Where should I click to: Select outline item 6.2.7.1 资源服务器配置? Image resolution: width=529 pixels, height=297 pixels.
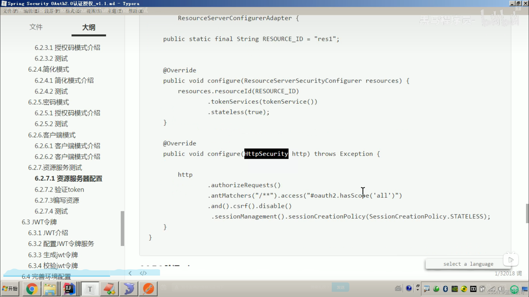pyautogui.click(x=69, y=178)
